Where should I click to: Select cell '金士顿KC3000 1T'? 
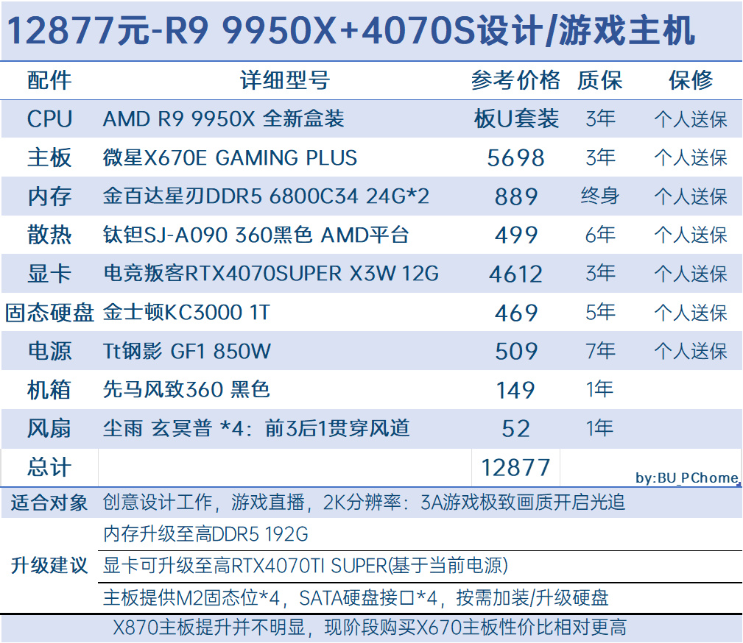click(187, 313)
